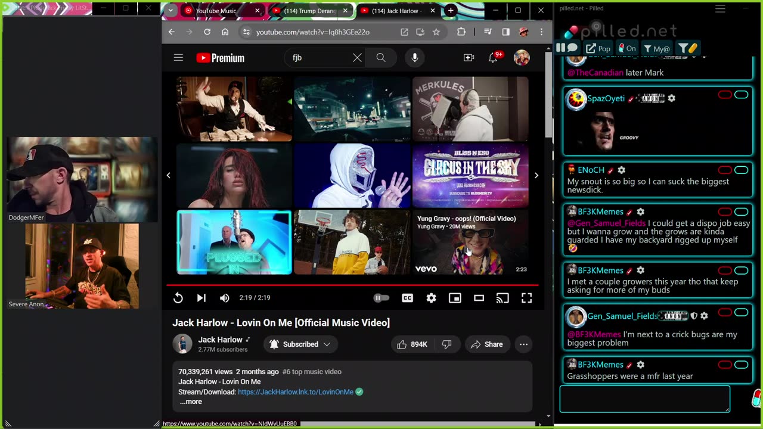The height and width of the screenshot is (429, 763).
Task: Toggle closed captions on the player
Action: [408, 298]
